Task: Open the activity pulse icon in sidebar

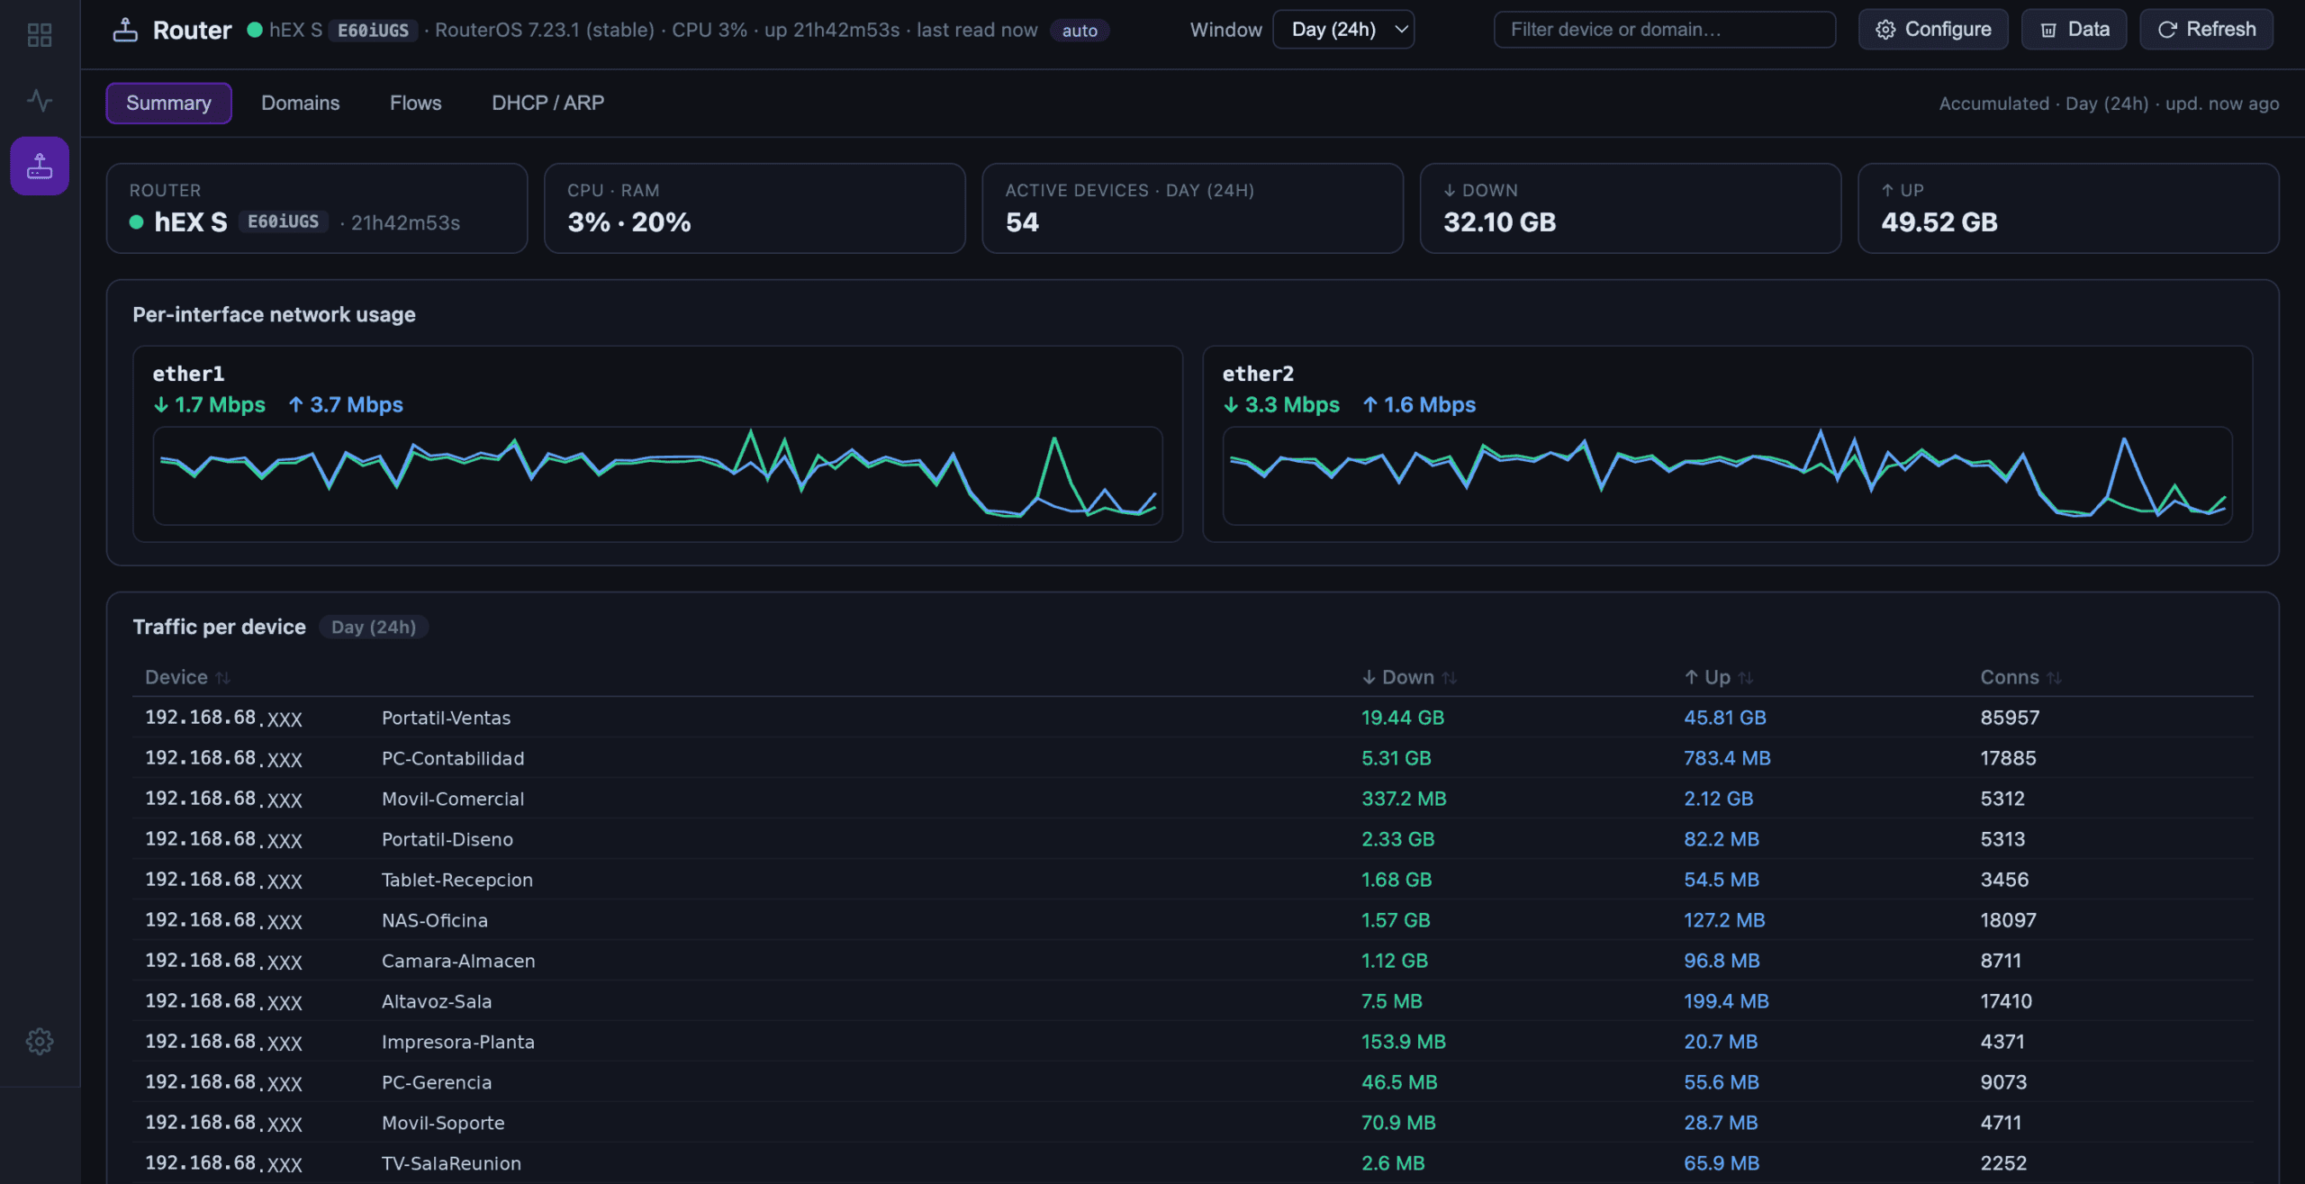Action: pos(40,100)
